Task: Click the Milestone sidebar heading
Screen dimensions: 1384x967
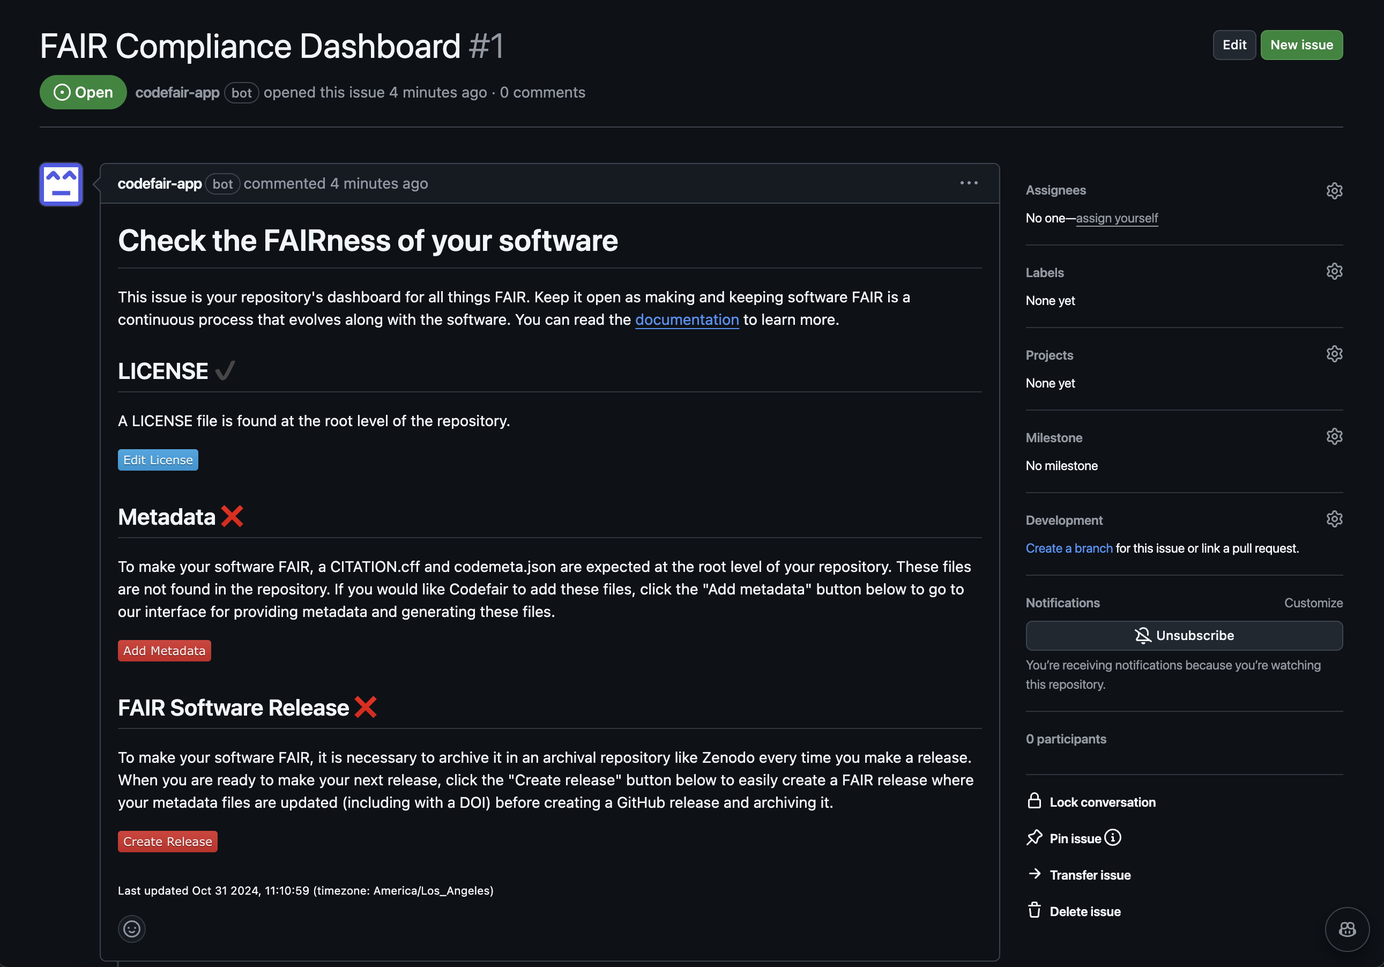Action: (x=1054, y=438)
